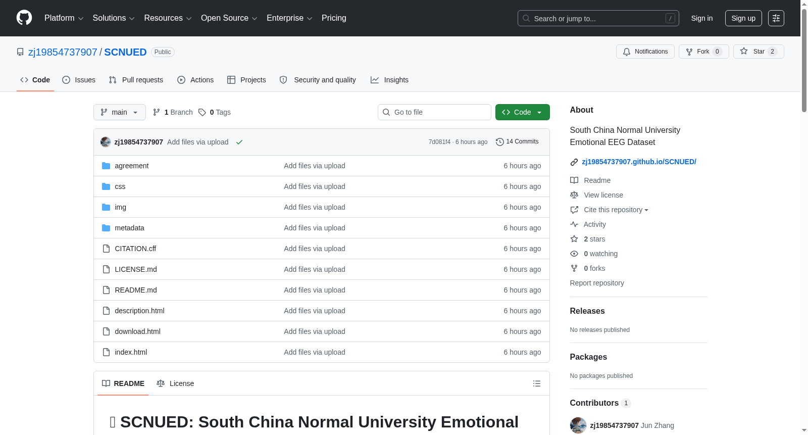This screenshot has height=435, width=808.
Task: Switch to the README tab
Action: [123, 383]
